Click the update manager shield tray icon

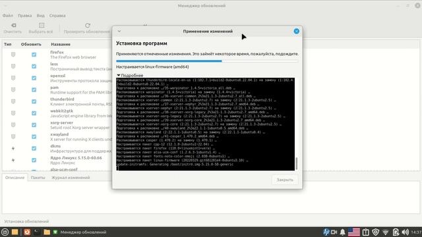click(375, 232)
